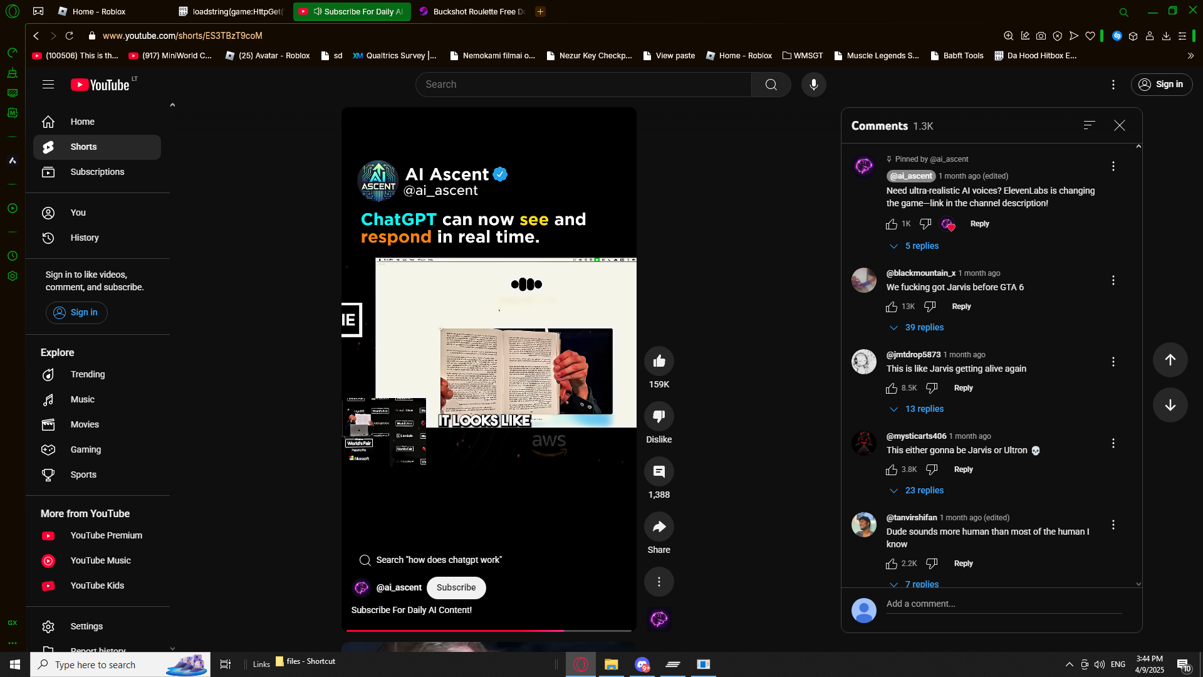This screenshot has height=677, width=1203.
Task: Reload the page
Action: tap(70, 36)
